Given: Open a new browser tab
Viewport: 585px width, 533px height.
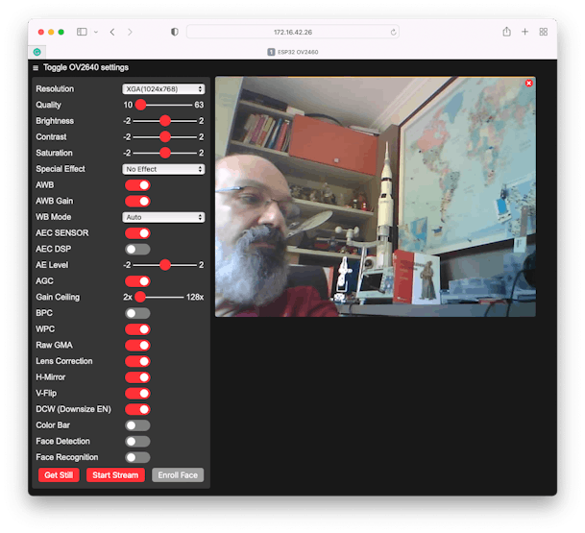Looking at the screenshot, I should tap(524, 32).
